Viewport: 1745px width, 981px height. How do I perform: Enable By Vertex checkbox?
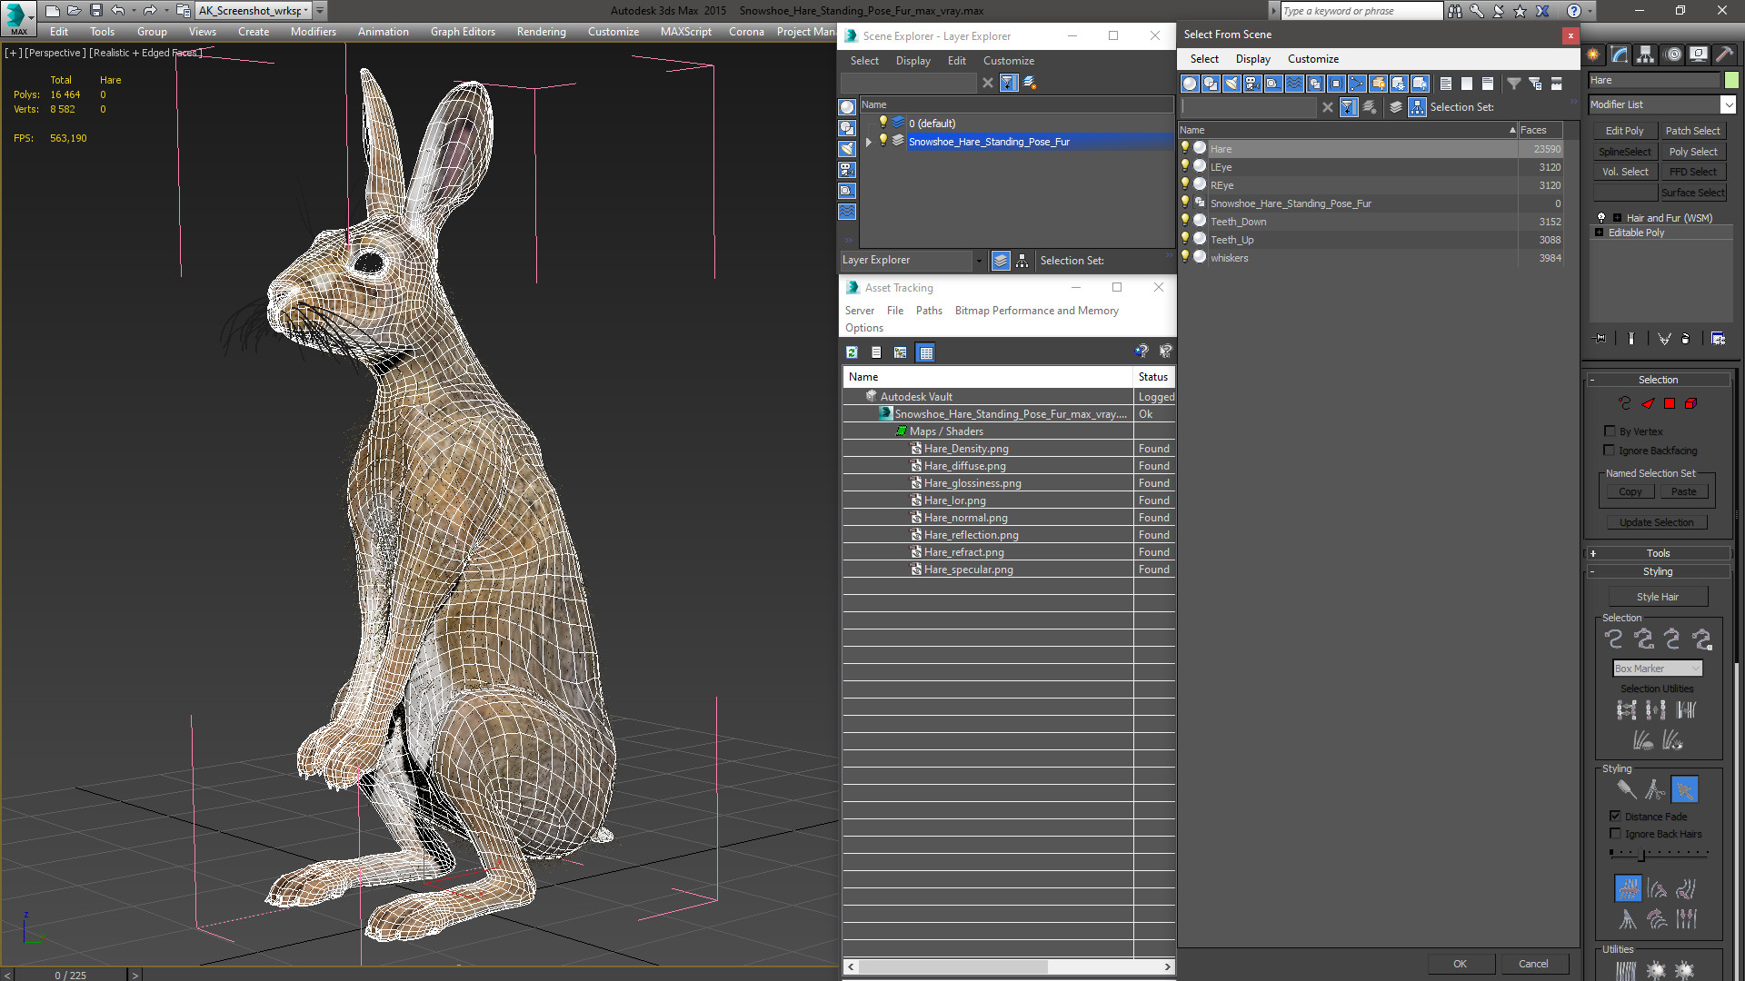point(1610,431)
